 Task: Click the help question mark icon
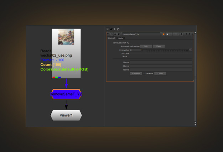click(186, 34)
